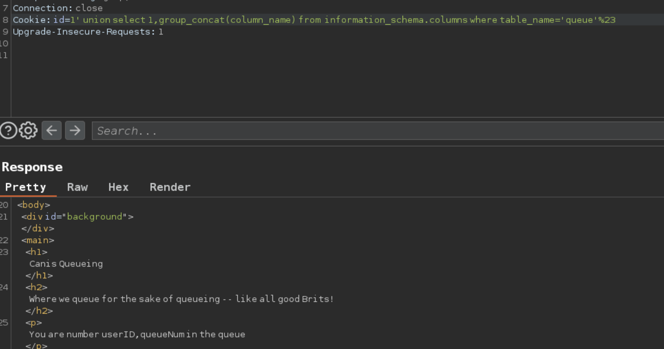Switch to the Raw response tab

pos(78,187)
